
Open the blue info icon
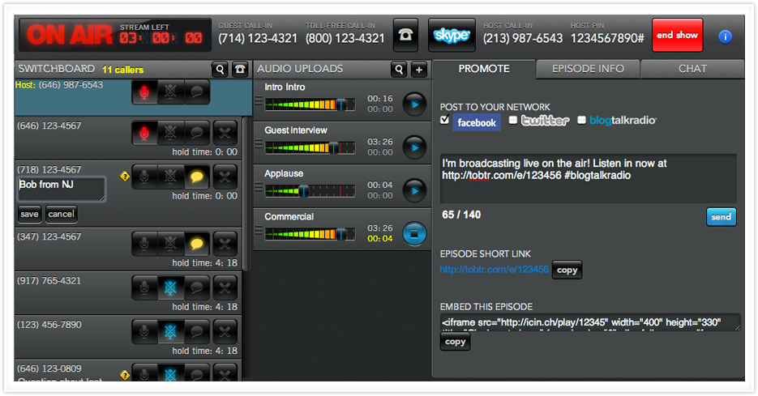tap(726, 36)
